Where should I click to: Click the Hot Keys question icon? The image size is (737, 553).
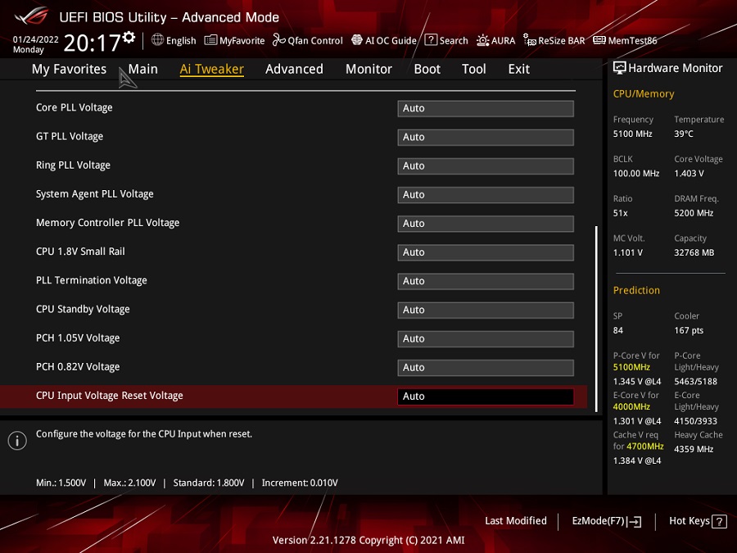click(x=719, y=522)
